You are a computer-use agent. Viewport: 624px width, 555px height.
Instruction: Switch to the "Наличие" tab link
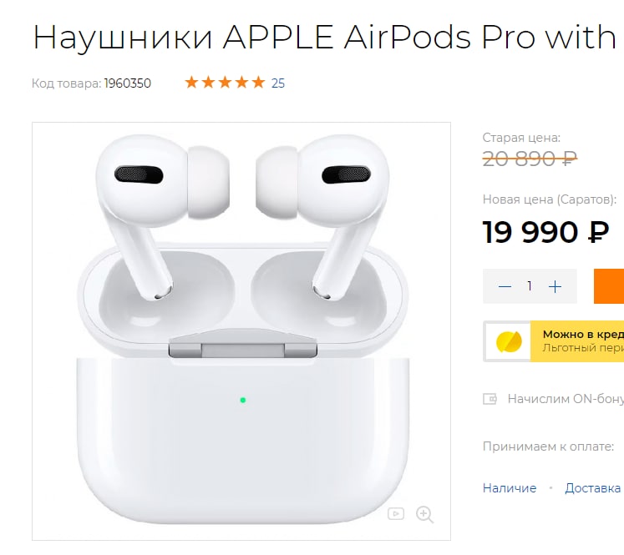pyautogui.click(x=510, y=487)
